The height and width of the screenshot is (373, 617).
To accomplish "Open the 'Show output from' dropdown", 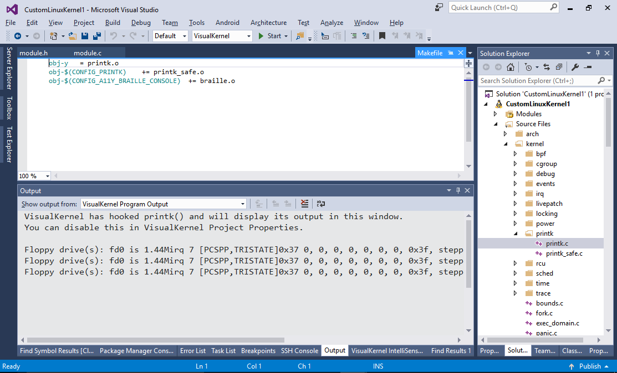I will tap(242, 204).
